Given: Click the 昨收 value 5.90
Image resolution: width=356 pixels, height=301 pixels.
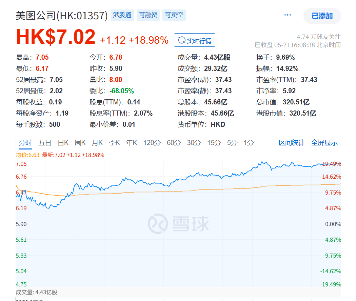Looking at the screenshot, I should (116, 68).
